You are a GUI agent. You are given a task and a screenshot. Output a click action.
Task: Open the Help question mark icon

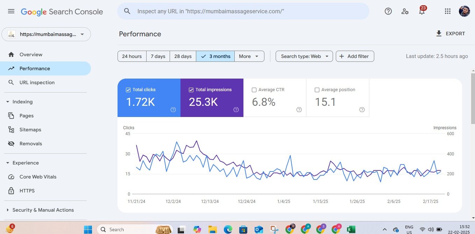click(x=388, y=11)
